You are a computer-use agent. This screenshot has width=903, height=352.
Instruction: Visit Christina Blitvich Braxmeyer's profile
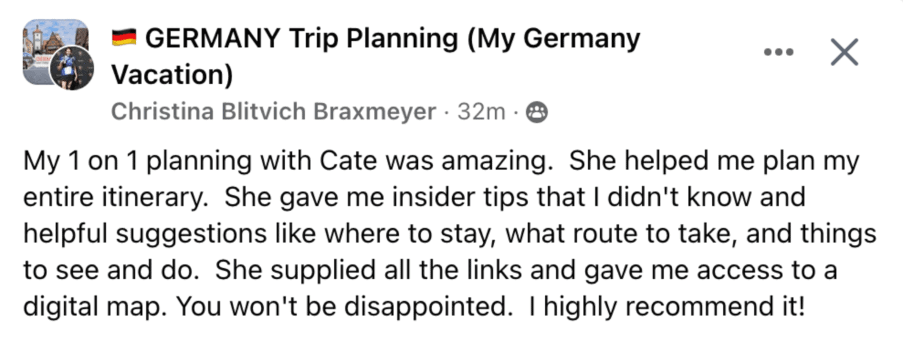coord(273,112)
